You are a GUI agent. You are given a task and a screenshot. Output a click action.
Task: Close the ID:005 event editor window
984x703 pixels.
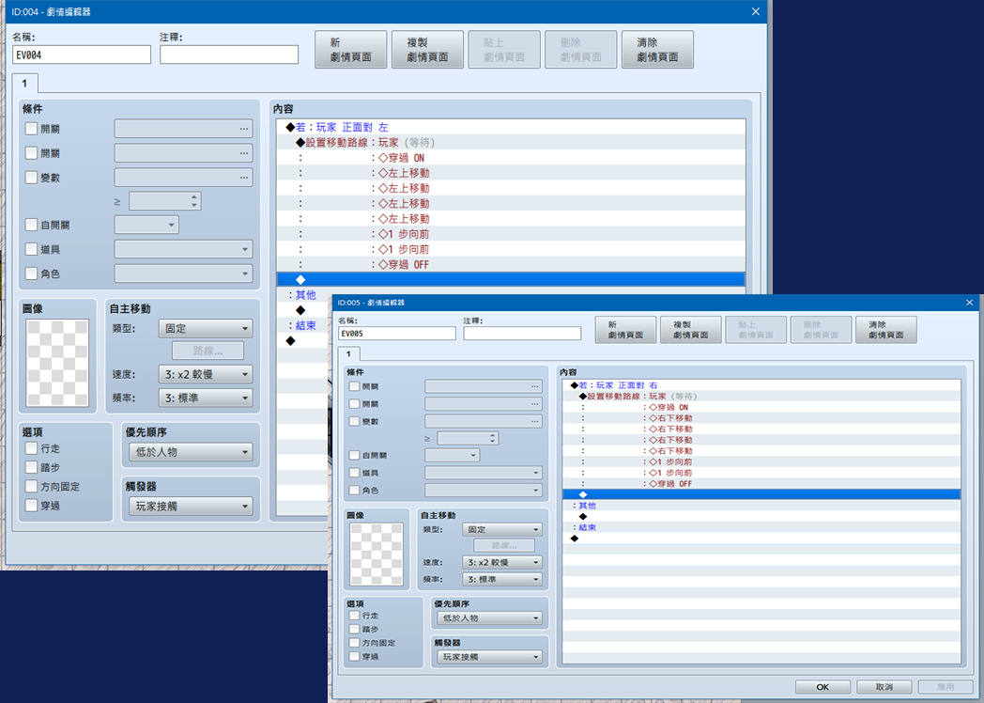point(969,303)
